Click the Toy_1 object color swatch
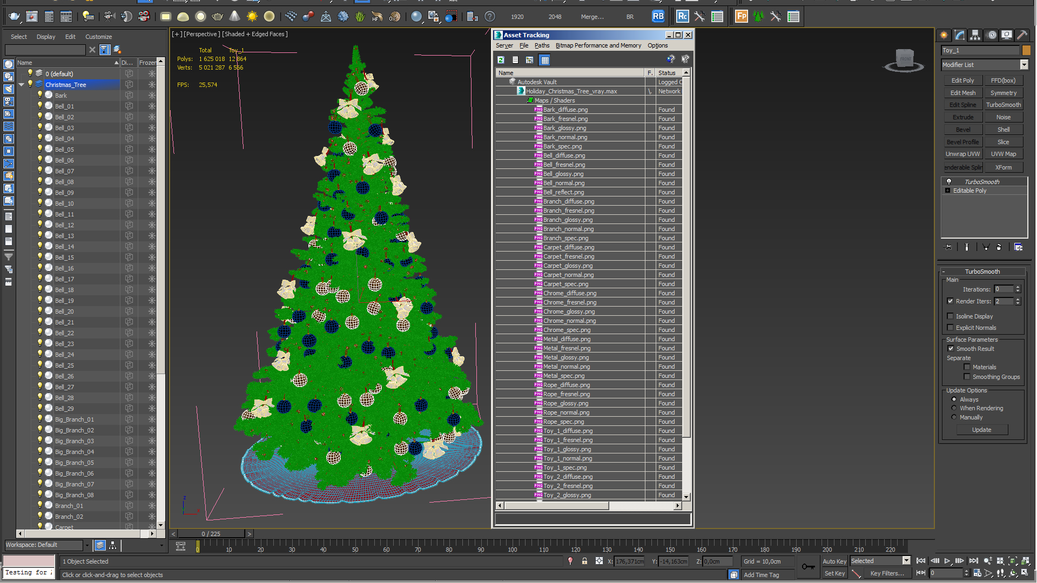 click(x=1026, y=50)
